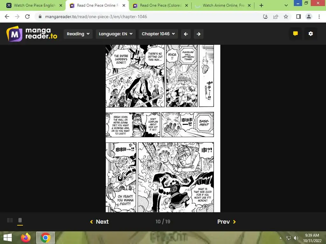Open a new browser tab
The height and width of the screenshot is (244, 326).
261,6
